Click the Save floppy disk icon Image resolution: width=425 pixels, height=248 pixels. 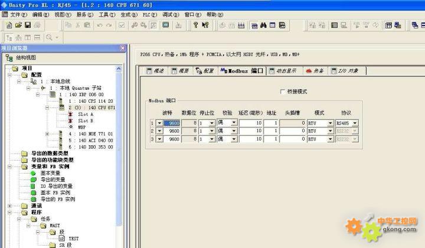pos(28,25)
